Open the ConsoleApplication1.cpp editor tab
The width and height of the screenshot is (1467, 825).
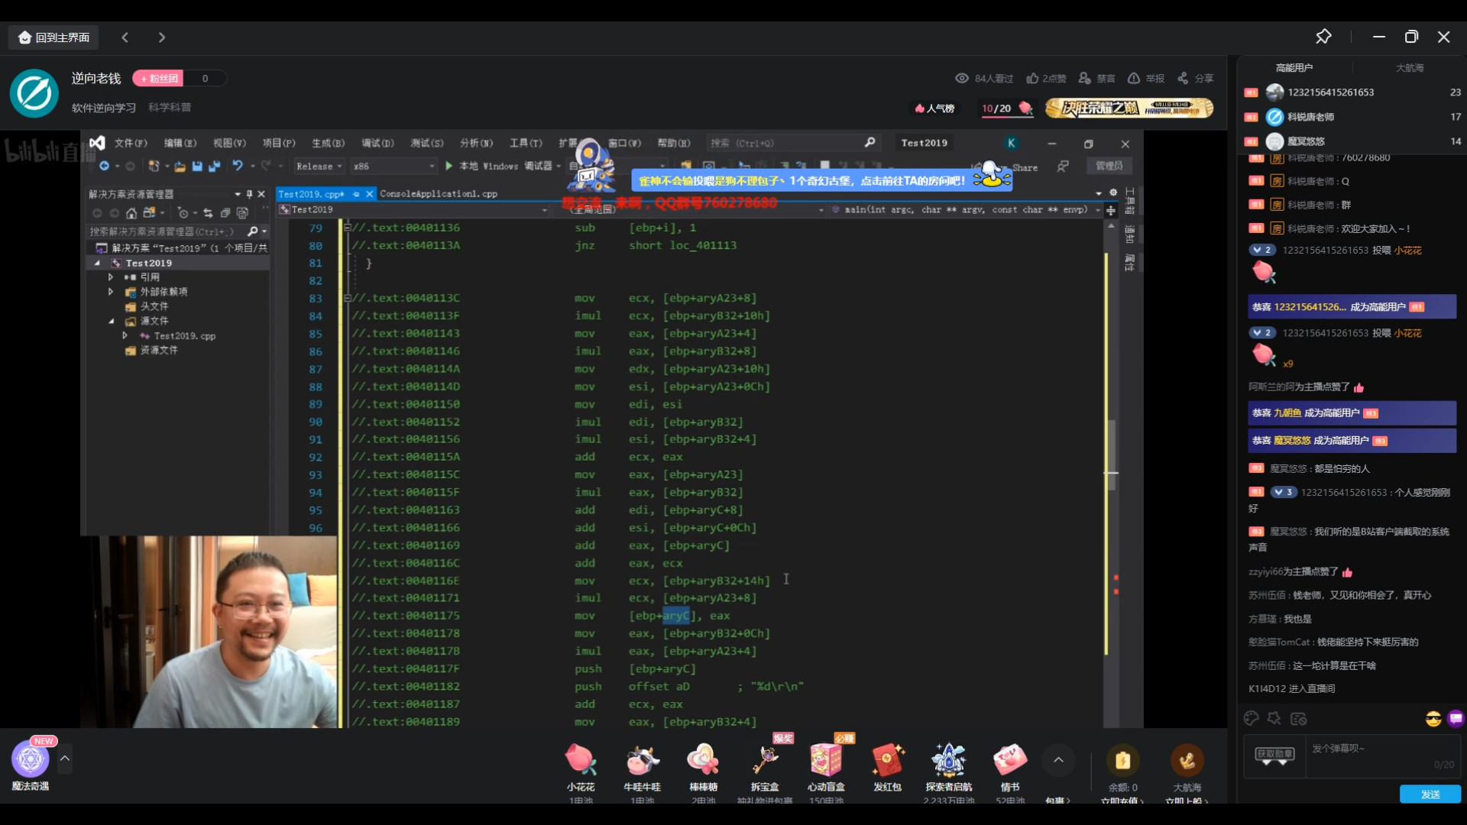coord(439,194)
